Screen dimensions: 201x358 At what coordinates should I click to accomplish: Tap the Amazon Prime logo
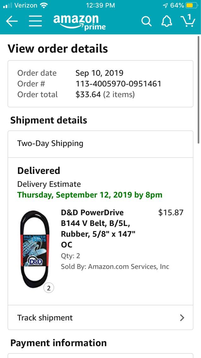pyautogui.click(x=79, y=22)
